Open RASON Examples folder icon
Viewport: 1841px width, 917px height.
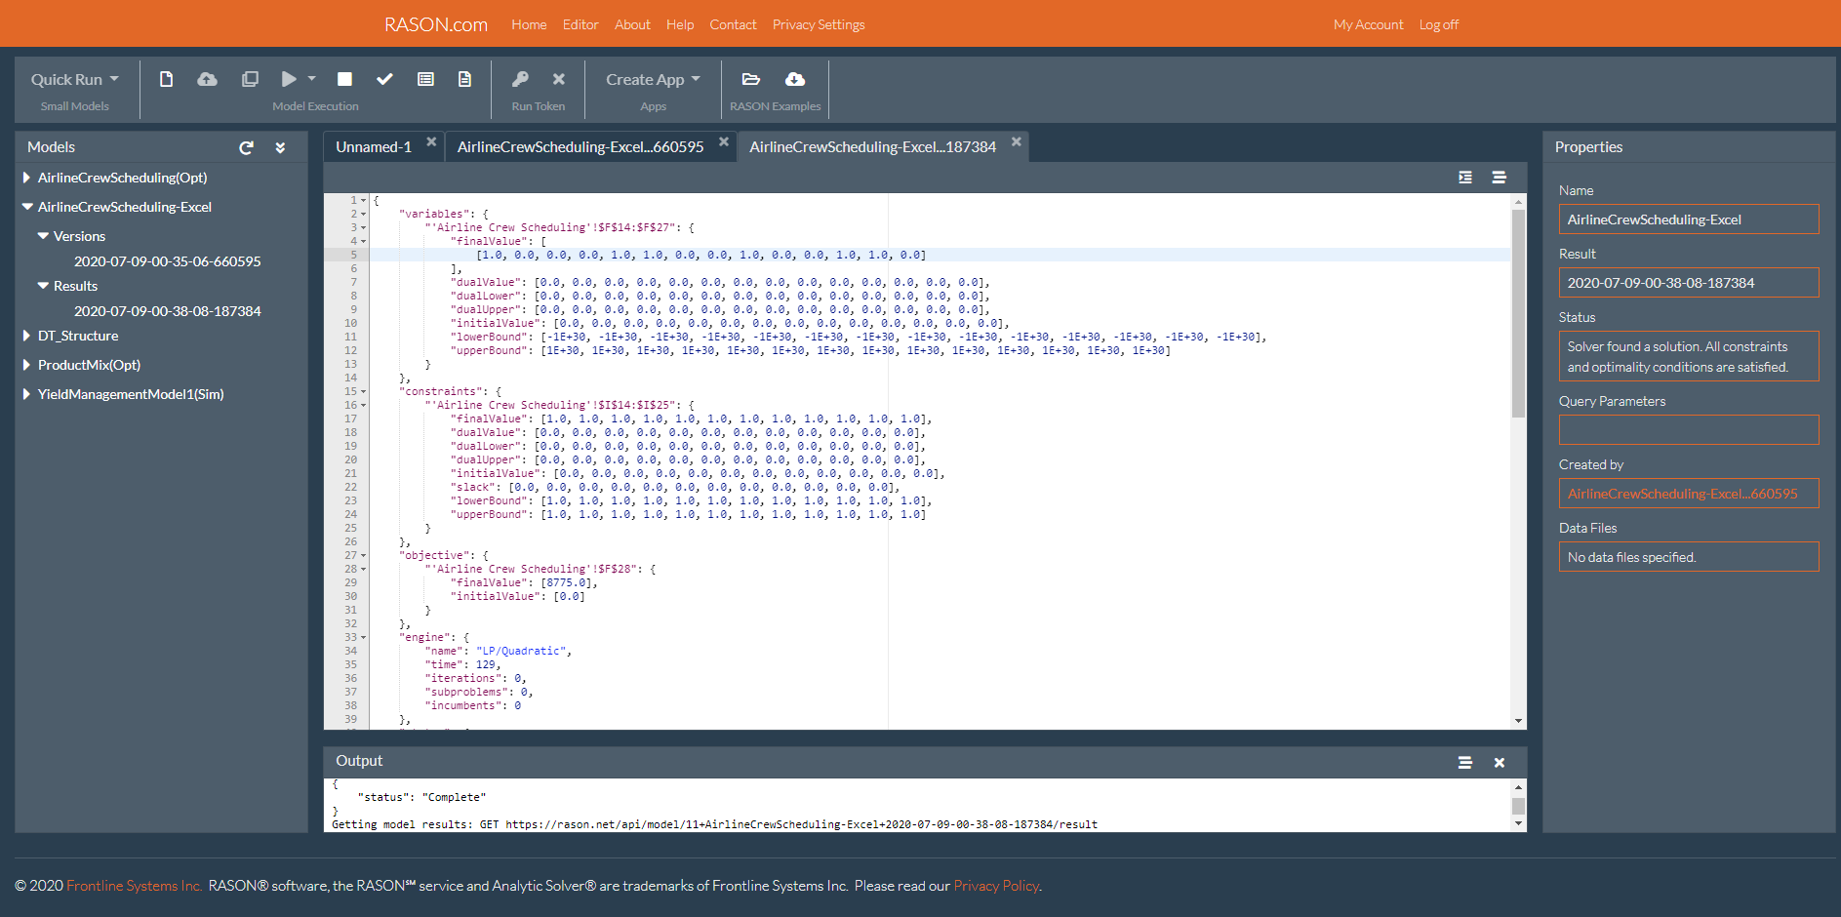[x=750, y=79]
